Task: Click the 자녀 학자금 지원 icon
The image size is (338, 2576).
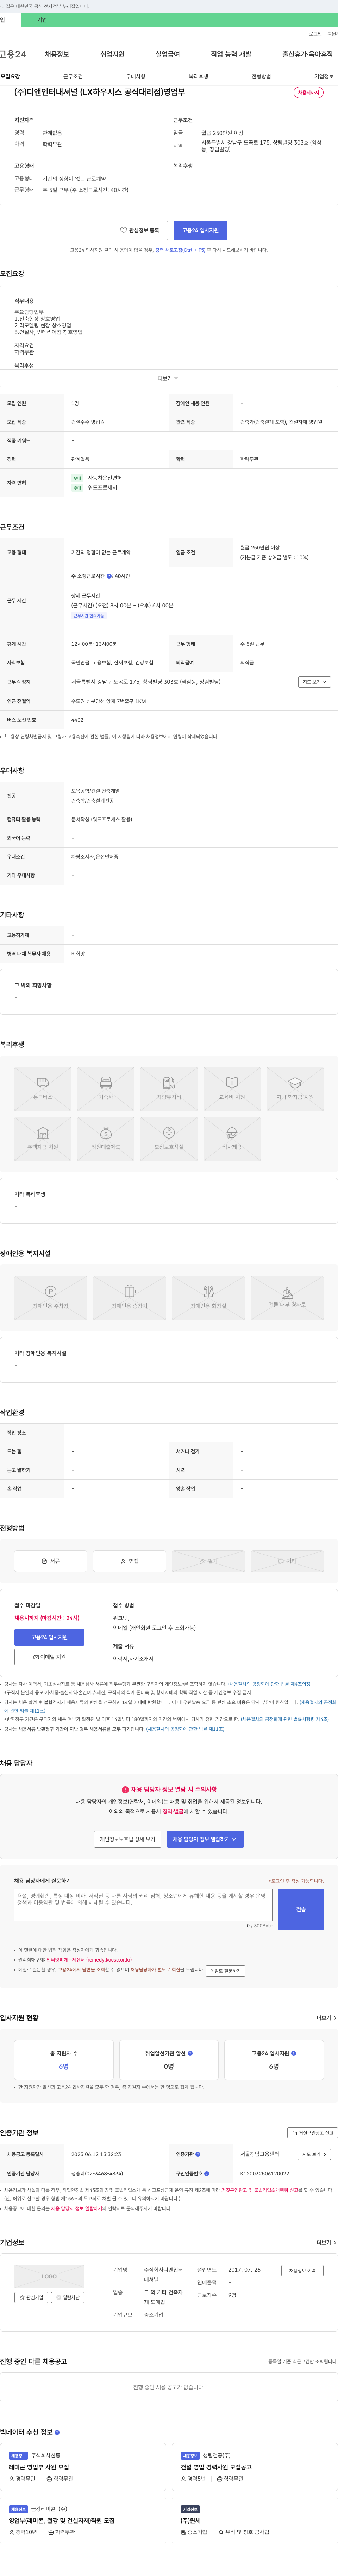Action: (x=295, y=1089)
